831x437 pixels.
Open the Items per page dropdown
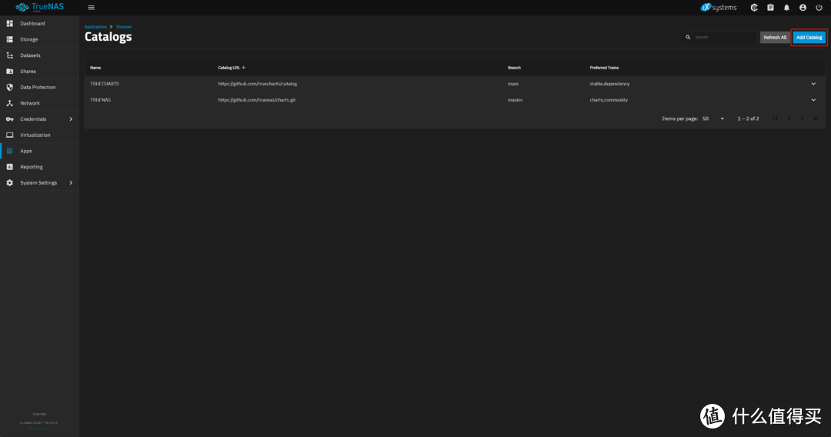(713, 118)
